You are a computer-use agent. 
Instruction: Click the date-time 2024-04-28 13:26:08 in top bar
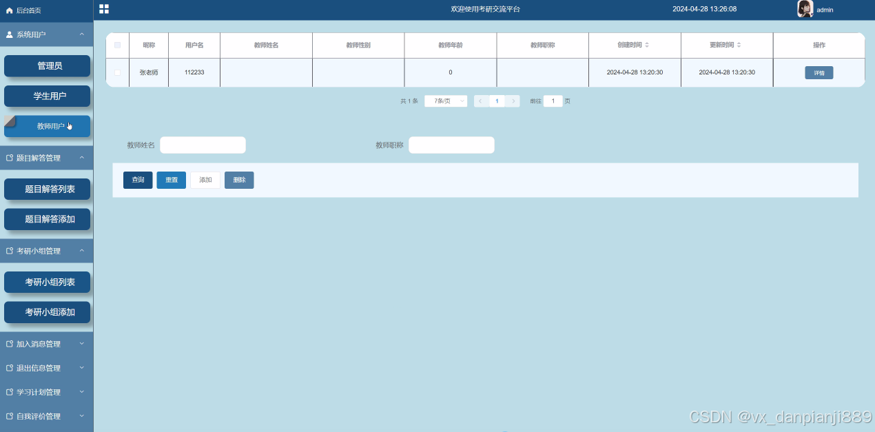(x=704, y=9)
